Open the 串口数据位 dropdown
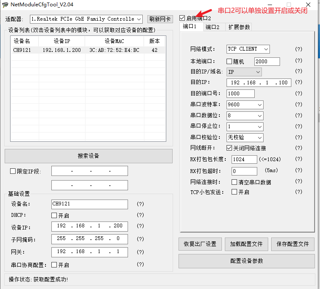The height and width of the screenshot is (289, 320). pos(245,116)
